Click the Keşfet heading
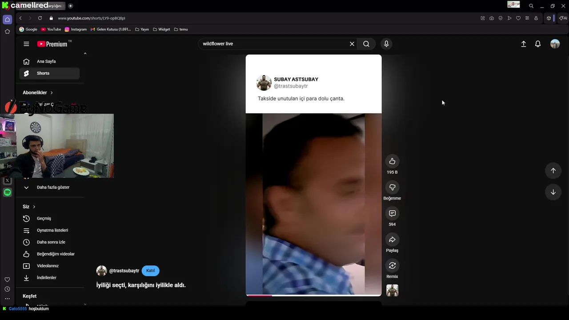Image resolution: width=569 pixels, height=320 pixels. [x=30, y=296]
